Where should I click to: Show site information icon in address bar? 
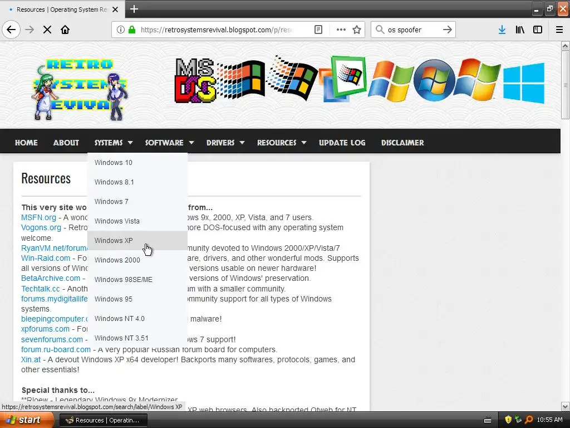(x=121, y=30)
